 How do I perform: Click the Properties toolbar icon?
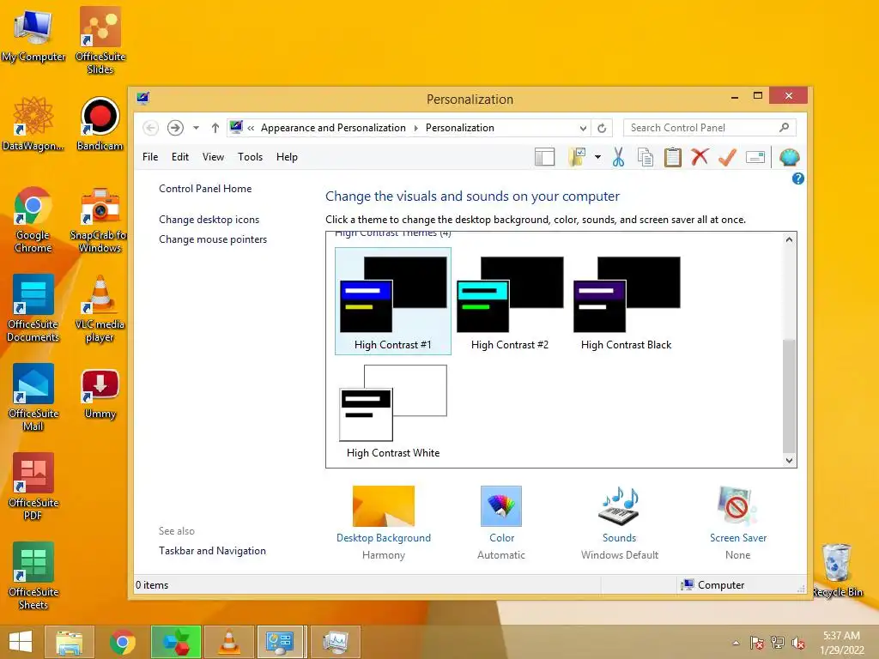pyautogui.click(x=755, y=158)
